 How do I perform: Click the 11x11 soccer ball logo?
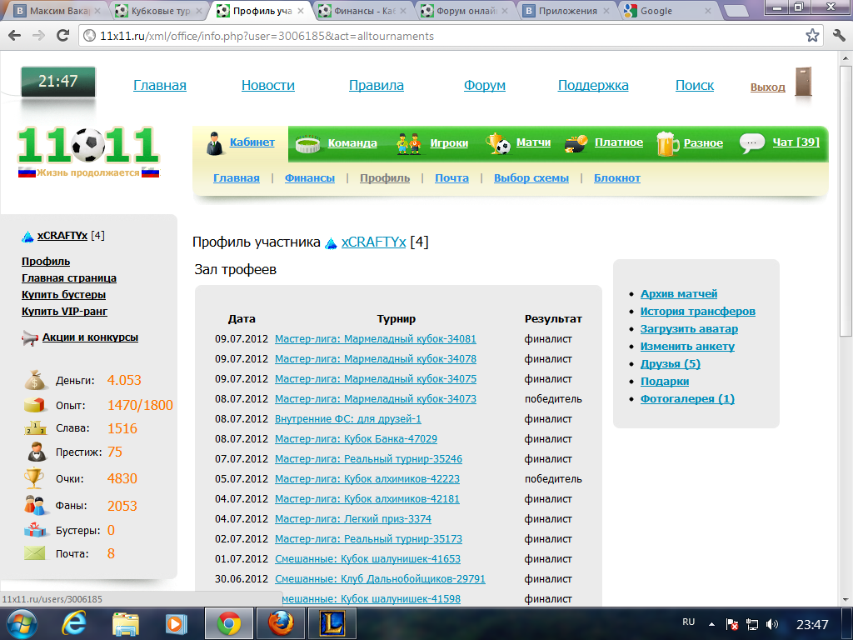coord(87,146)
